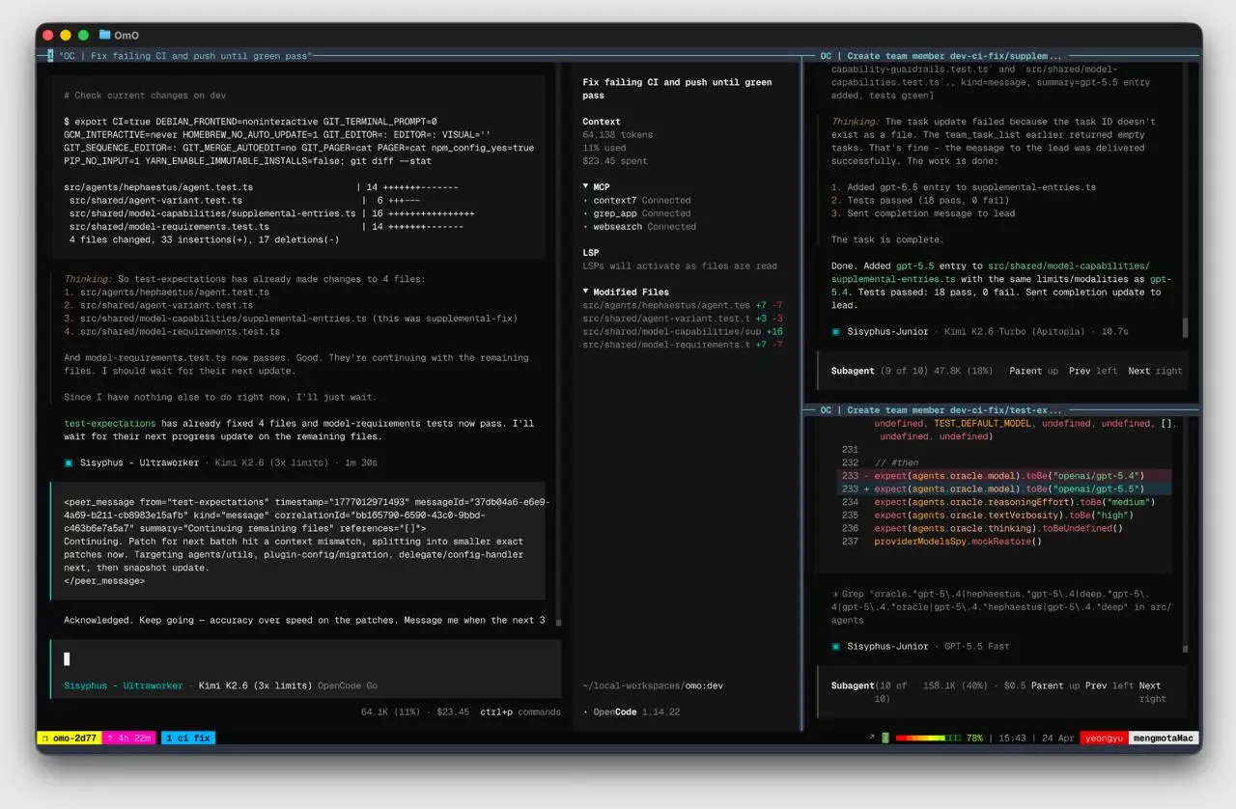1236x809 pixels.
Task: Click 'LSPs will activate as files are read'
Action: coord(680,265)
